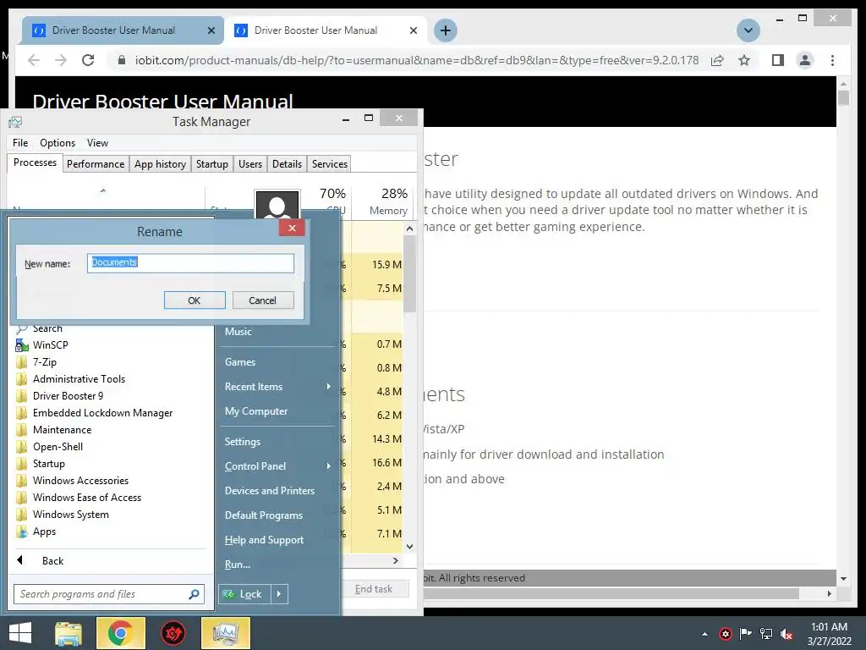Image resolution: width=866 pixels, height=650 pixels.
Task: Switch to first Driver Booster User Manual tab
Action: pyautogui.click(x=113, y=30)
